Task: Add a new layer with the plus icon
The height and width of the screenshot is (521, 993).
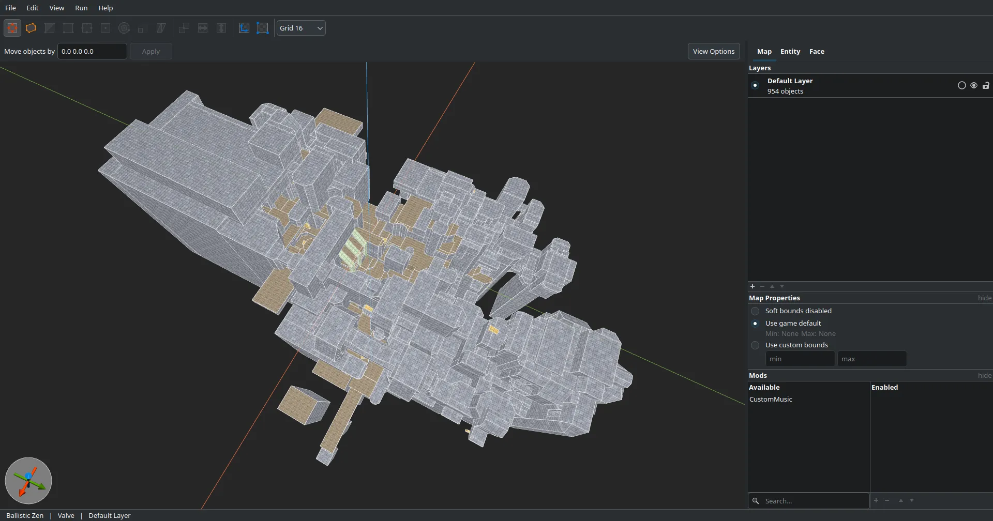Action: point(753,286)
